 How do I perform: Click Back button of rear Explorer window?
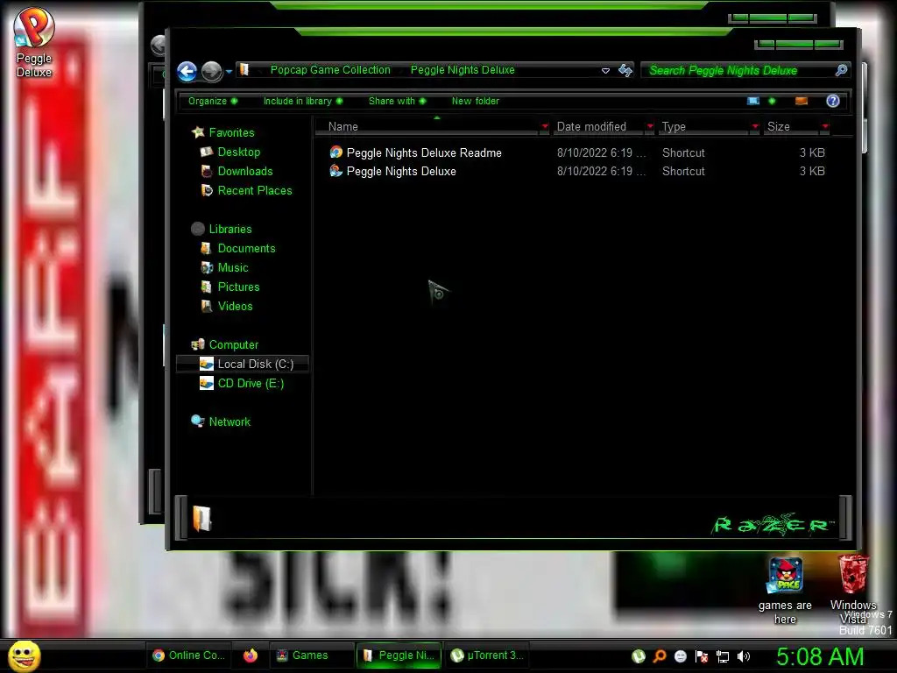pyautogui.click(x=158, y=46)
